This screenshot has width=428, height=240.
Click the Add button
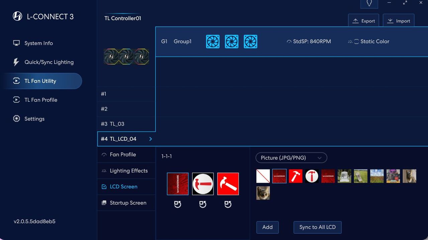pyautogui.click(x=267, y=227)
